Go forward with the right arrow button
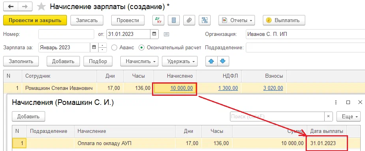The width and height of the screenshot is (365, 151). [x=25, y=7]
